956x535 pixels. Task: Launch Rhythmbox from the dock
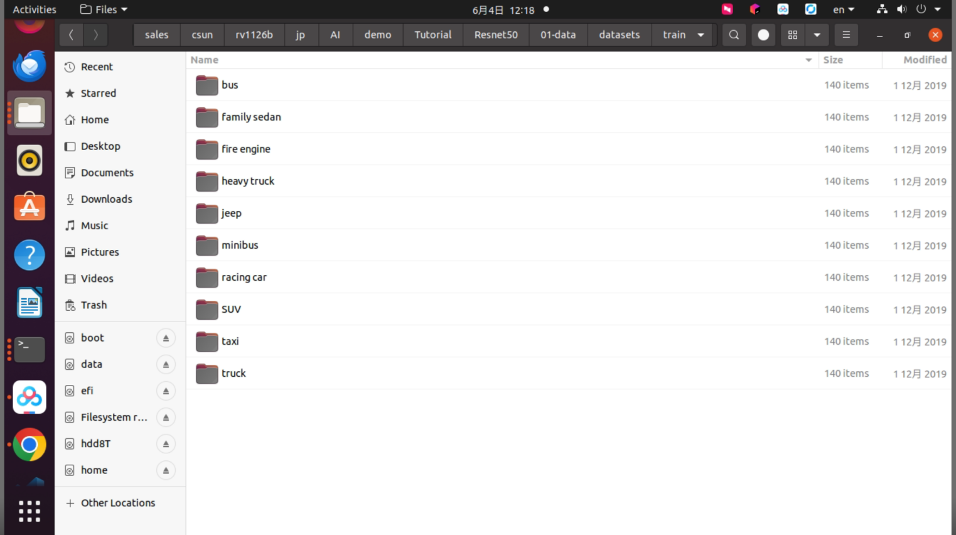click(30, 160)
